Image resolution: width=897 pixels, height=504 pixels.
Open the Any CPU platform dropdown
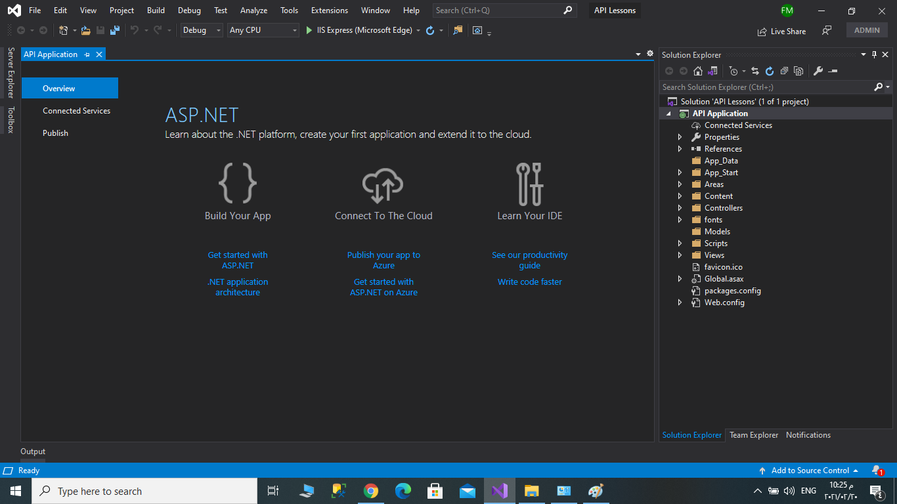click(x=263, y=30)
